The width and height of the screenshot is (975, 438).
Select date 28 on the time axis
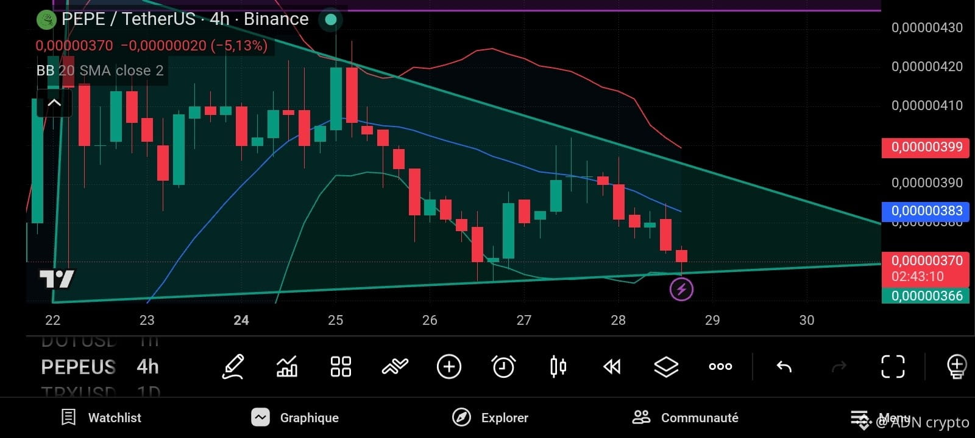(618, 320)
